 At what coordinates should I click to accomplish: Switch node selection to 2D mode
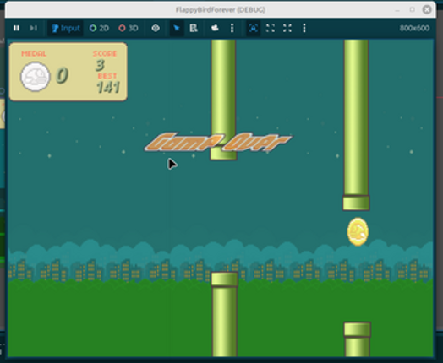click(99, 28)
